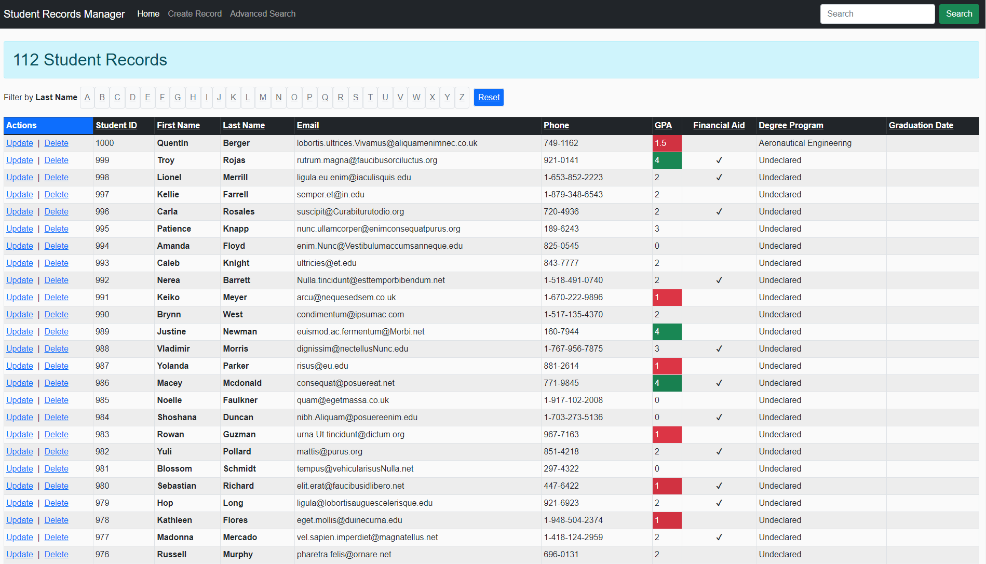The width and height of the screenshot is (986, 564).
Task: Sort by Financial Aid column header
Action: point(719,126)
